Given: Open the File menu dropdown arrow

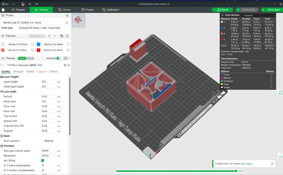Looking at the screenshot, I should click(x=13, y=4).
